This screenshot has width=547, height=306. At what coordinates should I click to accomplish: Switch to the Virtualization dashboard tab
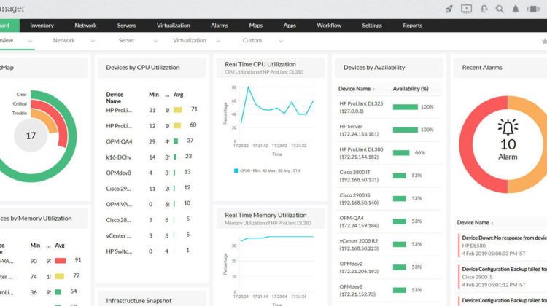(x=190, y=40)
